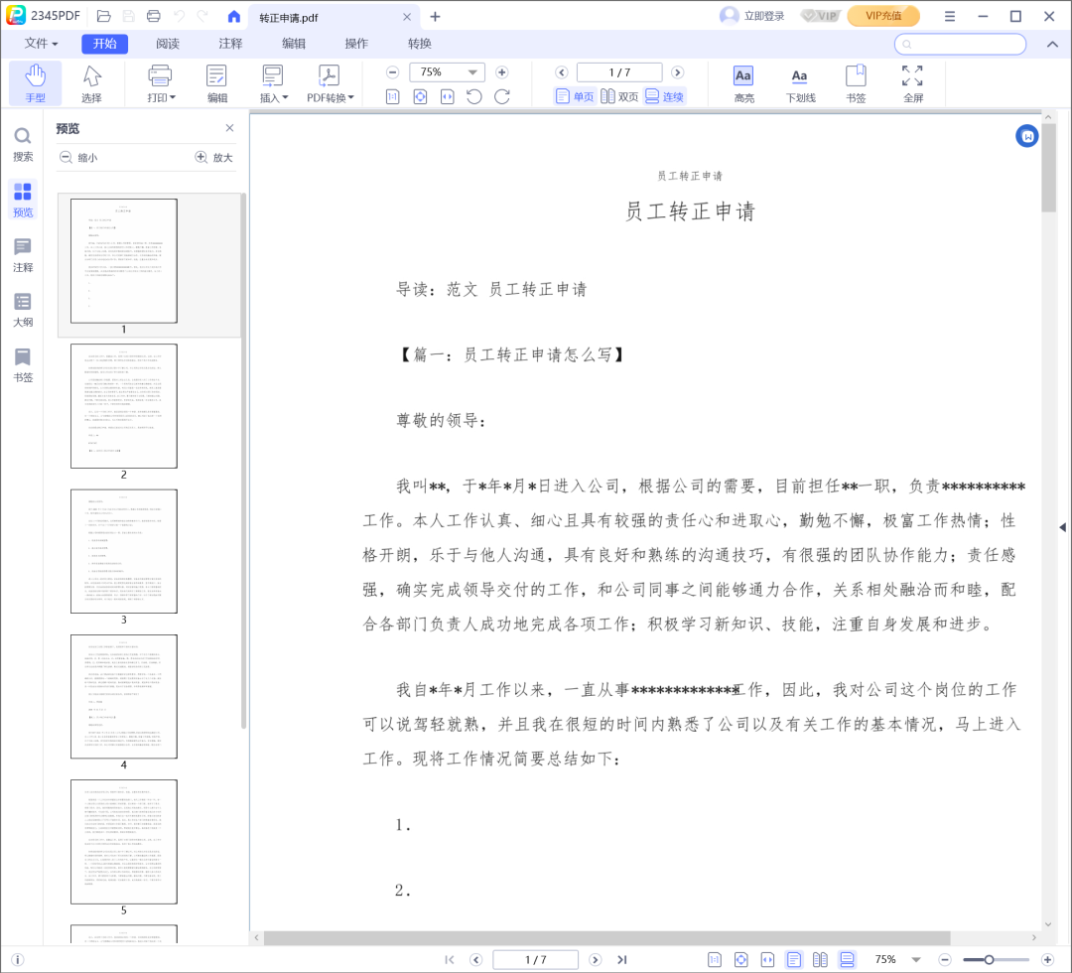Open the outline (大纲) sidebar panel
The image size is (1072, 973).
tap(23, 311)
